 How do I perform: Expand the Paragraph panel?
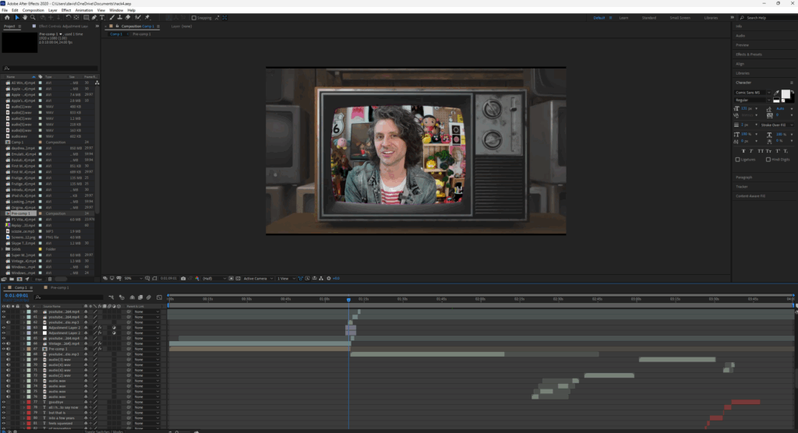tap(744, 177)
